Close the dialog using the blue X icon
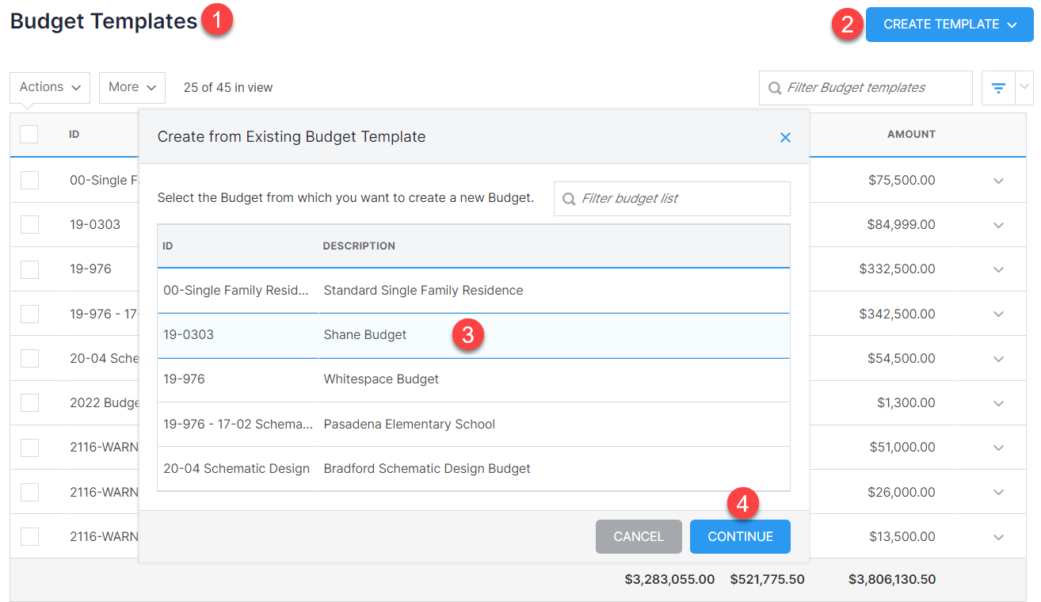1041x602 pixels. click(x=785, y=137)
